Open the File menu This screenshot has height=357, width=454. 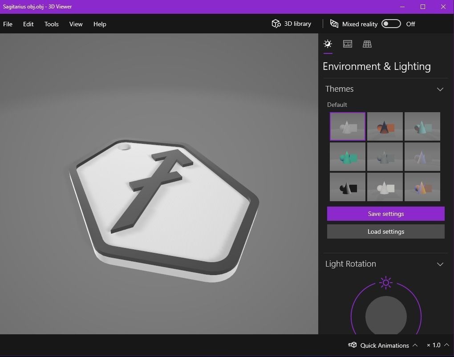pyautogui.click(x=8, y=24)
